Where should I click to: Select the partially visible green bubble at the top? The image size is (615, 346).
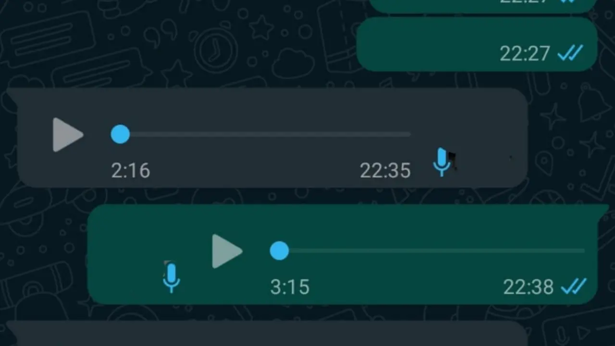point(483,6)
